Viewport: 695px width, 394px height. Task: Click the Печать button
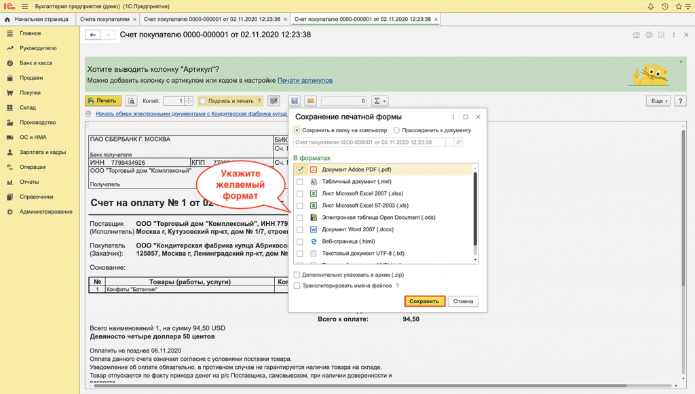[x=103, y=101]
